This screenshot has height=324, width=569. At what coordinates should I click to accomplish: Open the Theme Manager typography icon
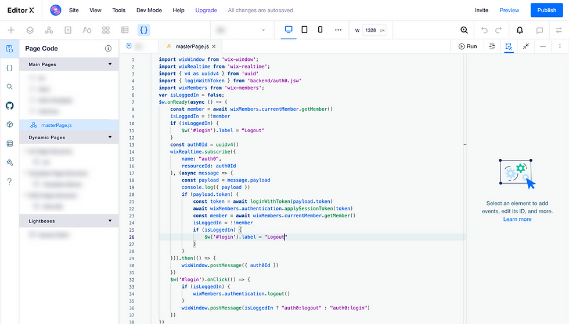87,30
